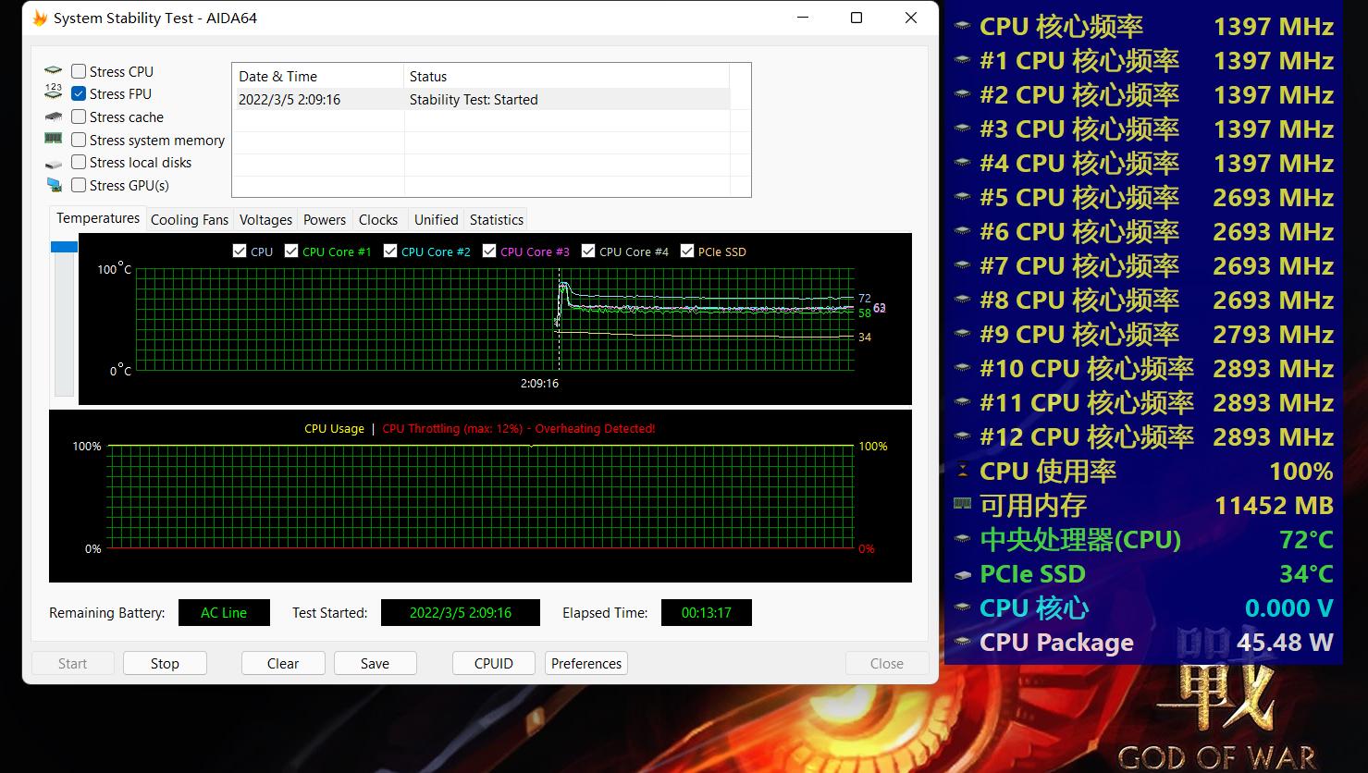Click the disk drive icon beside Stress local disks
The image size is (1368, 773).
pos(54,163)
